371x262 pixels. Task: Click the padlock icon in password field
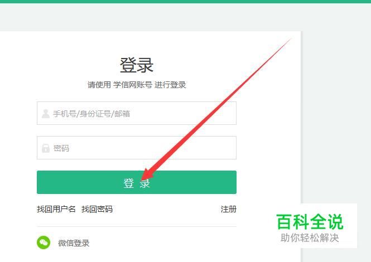coord(45,148)
